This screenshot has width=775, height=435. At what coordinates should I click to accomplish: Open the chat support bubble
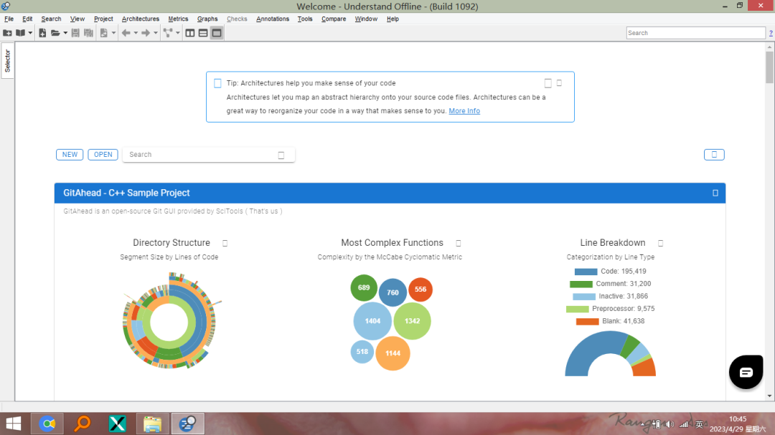coord(746,372)
